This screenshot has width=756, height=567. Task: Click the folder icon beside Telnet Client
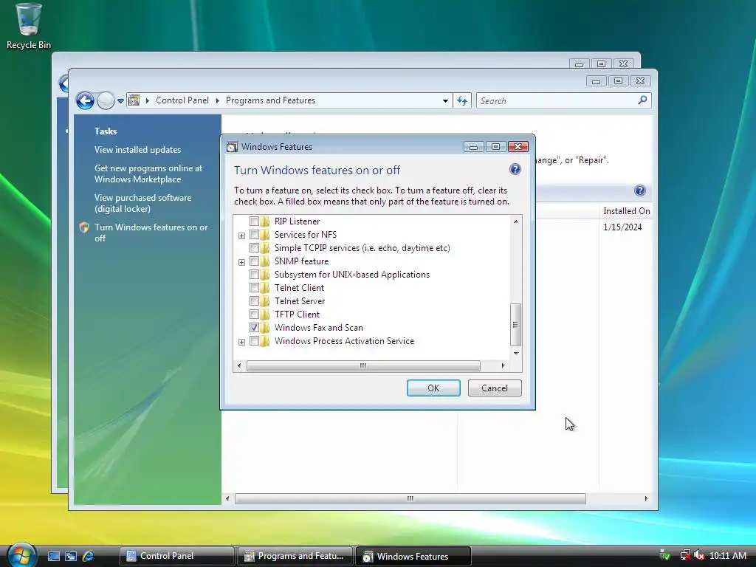click(x=265, y=288)
